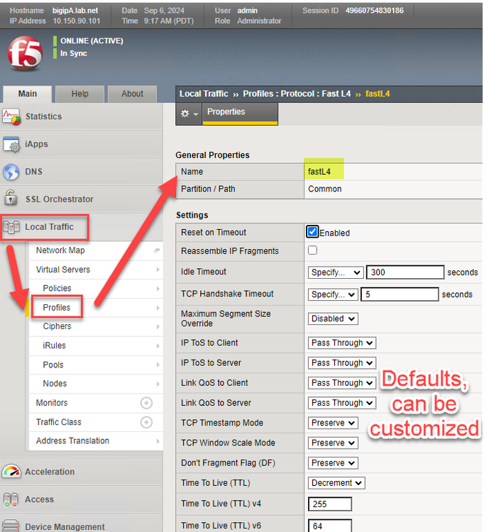Screen dimensions: 489x532
Task: Click the Idle Timeout seconds field
Action: point(405,272)
